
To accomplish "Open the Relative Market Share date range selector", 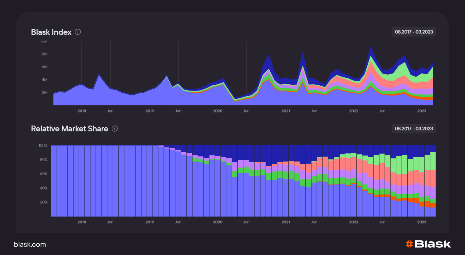I will click(414, 129).
